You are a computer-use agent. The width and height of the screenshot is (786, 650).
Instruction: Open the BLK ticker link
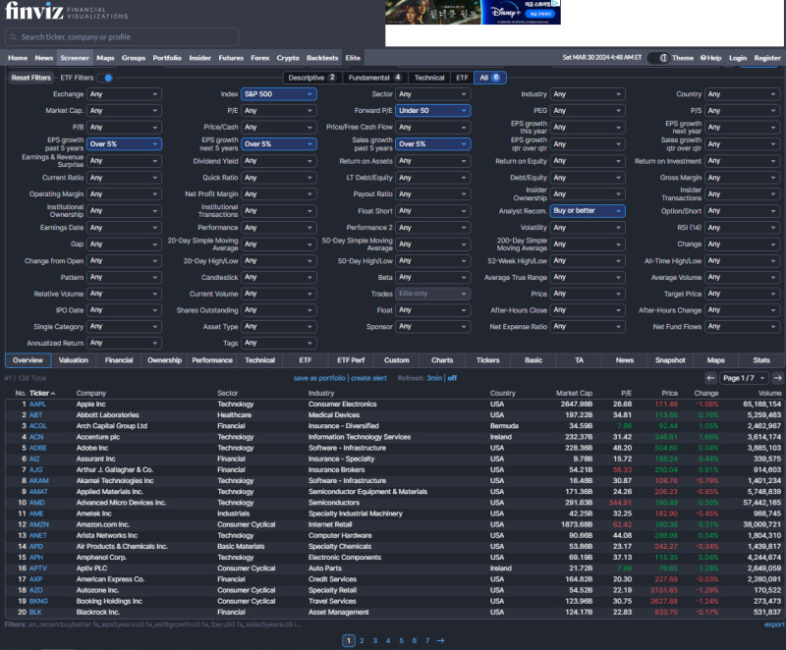(x=35, y=612)
